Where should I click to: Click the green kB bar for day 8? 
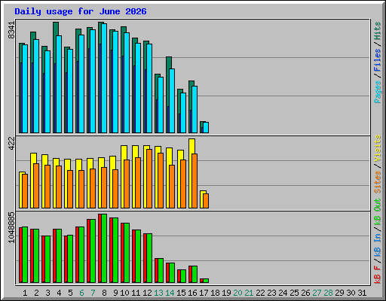(104, 248)
